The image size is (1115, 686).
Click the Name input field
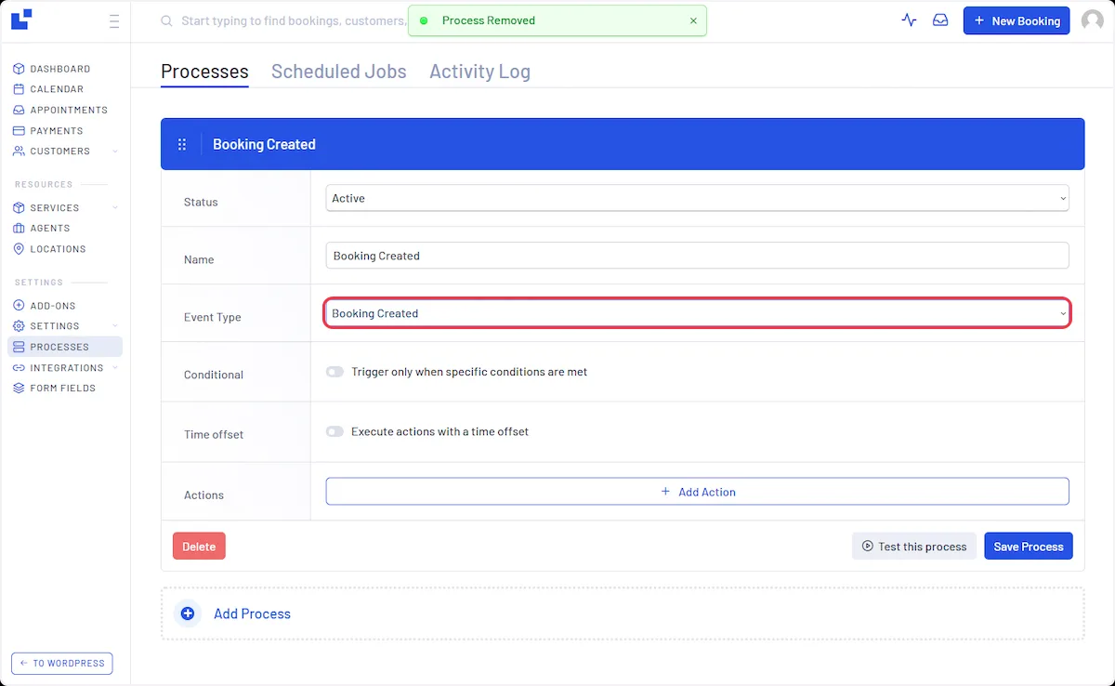(697, 256)
